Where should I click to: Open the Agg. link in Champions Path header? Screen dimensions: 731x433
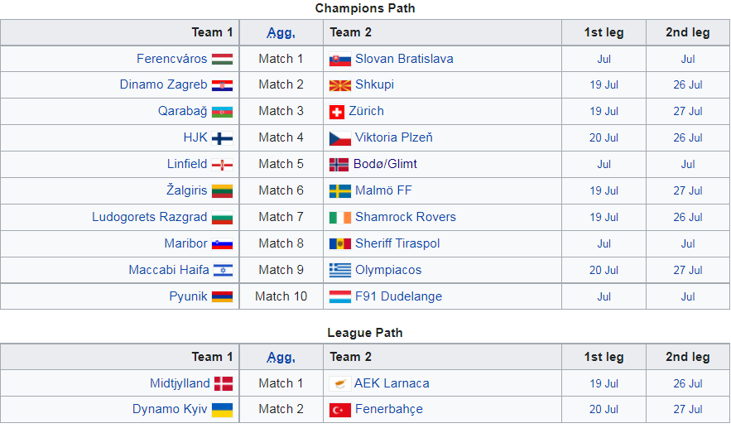point(281,33)
